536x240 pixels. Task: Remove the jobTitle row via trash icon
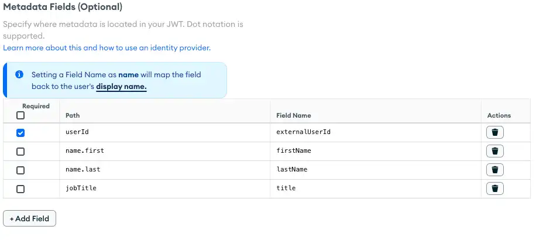point(494,188)
